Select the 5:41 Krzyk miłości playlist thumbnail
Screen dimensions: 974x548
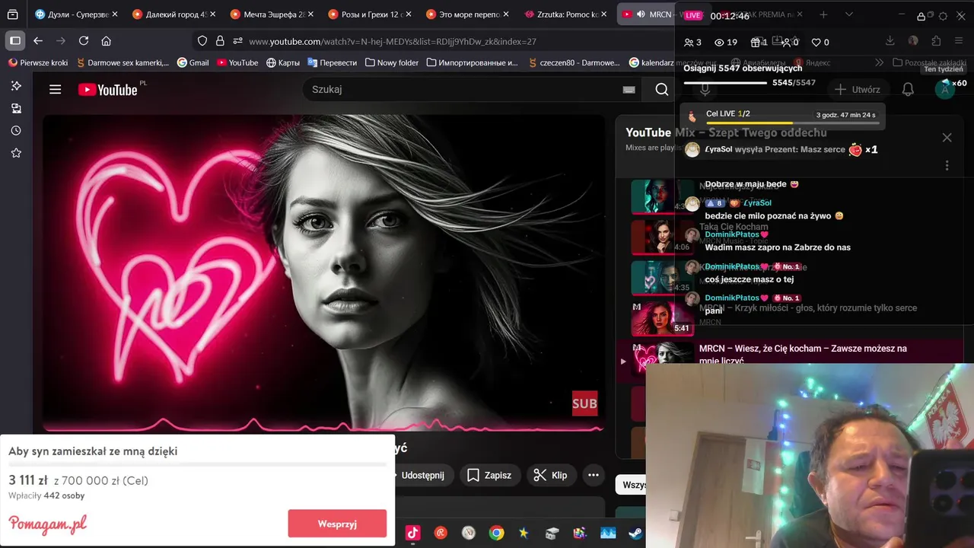coord(661,317)
